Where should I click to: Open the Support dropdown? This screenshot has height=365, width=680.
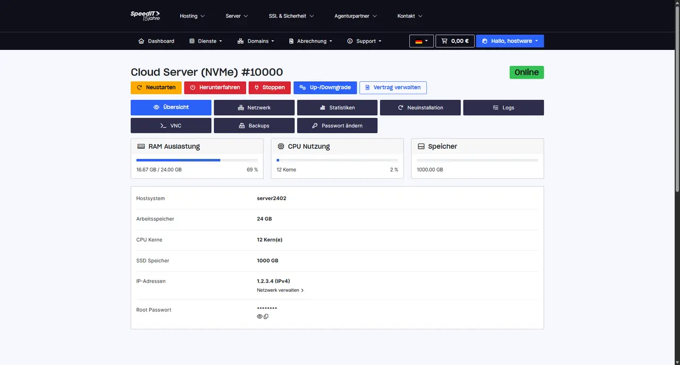(364, 41)
